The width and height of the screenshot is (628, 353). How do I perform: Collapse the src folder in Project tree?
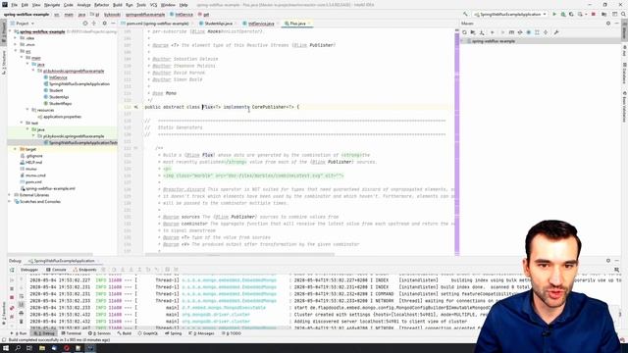16,51
